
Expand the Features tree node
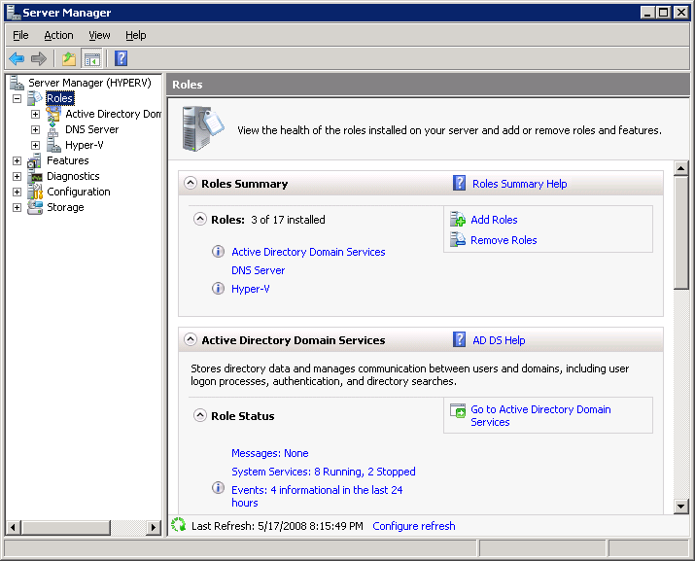pos(17,160)
